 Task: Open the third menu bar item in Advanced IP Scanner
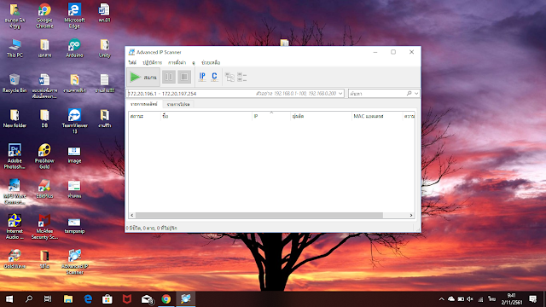[177, 62]
